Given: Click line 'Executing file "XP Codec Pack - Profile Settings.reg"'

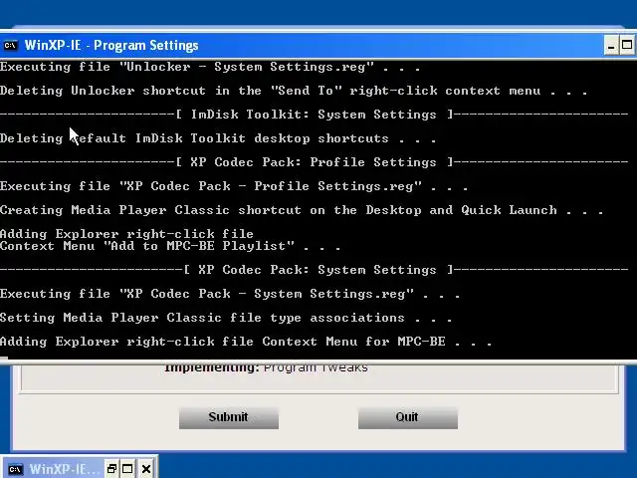Looking at the screenshot, I should pos(234,186).
